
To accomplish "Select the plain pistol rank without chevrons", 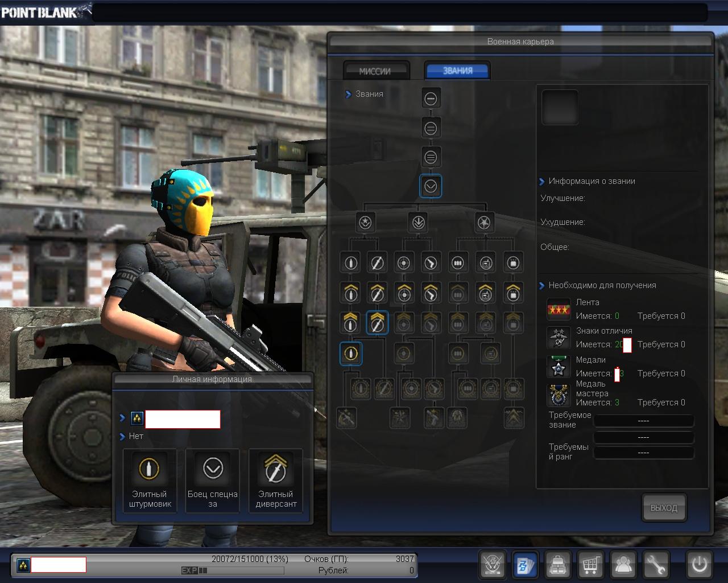I will (x=431, y=263).
